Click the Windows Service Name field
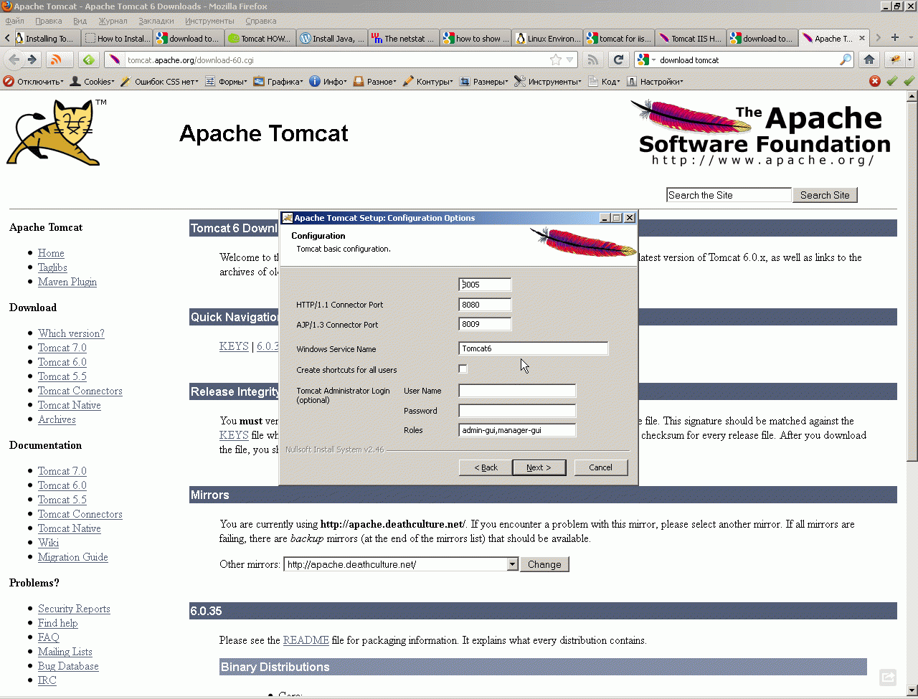Screen dimensions: 918x699 coord(533,348)
